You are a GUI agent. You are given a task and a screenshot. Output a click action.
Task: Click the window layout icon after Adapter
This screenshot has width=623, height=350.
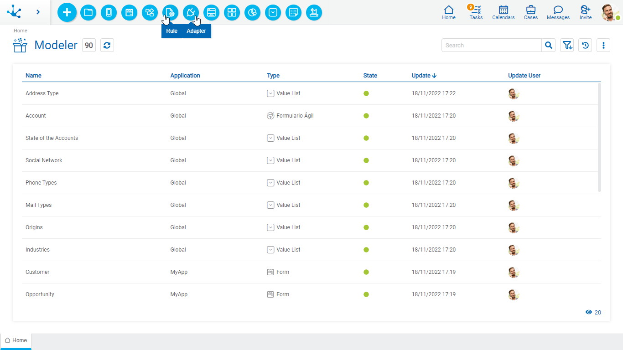(x=211, y=12)
